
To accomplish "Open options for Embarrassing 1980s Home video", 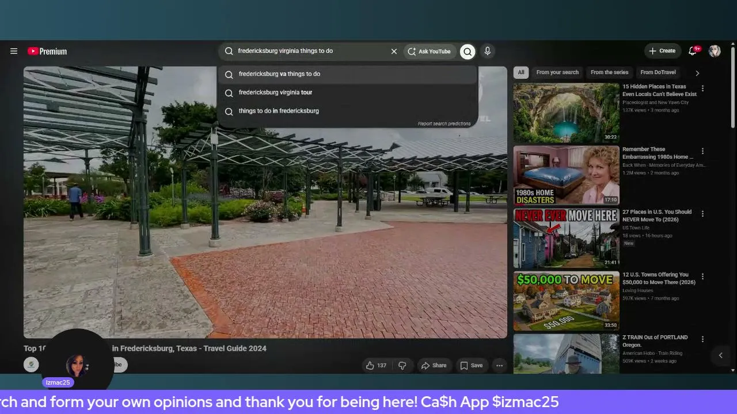I will click(x=702, y=151).
